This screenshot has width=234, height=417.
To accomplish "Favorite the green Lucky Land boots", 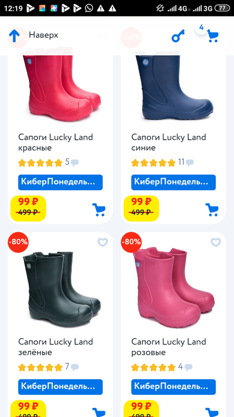I will click(103, 242).
